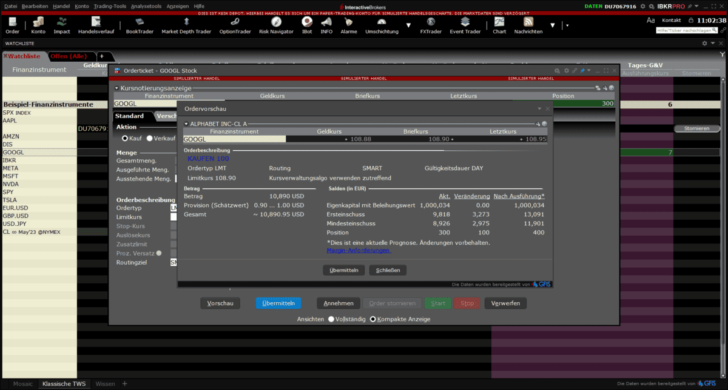The image size is (728, 390).
Task: Collapse the ALPHABET INC-CL A section
Action: click(x=186, y=124)
